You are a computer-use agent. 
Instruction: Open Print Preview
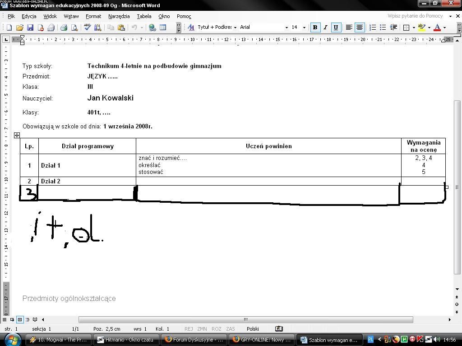[x=74, y=27]
